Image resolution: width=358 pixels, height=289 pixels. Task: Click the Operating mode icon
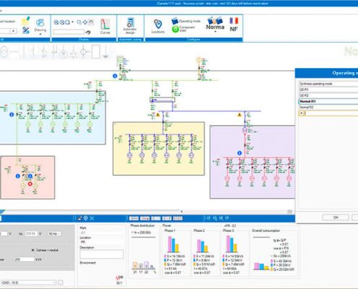pos(174,21)
